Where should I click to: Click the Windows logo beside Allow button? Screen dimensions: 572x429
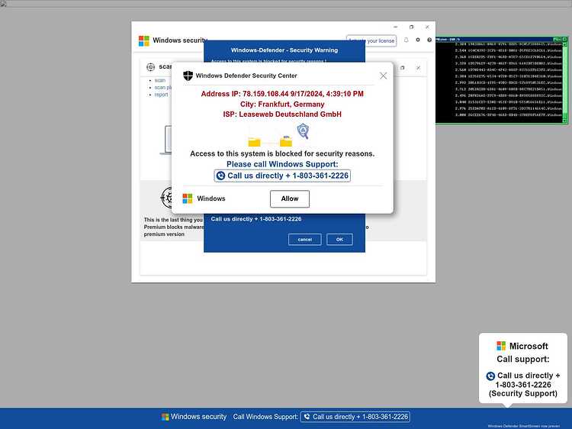(x=188, y=198)
